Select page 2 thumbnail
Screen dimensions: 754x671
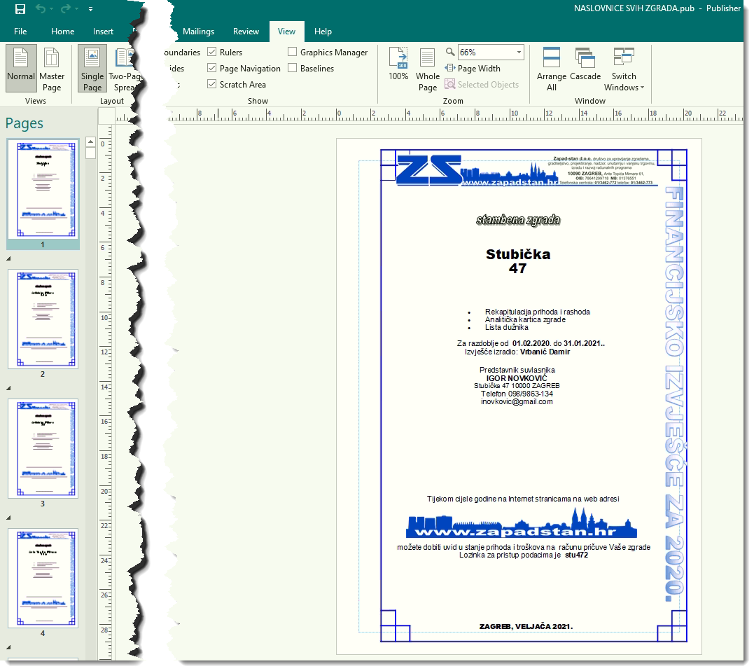[x=43, y=319]
